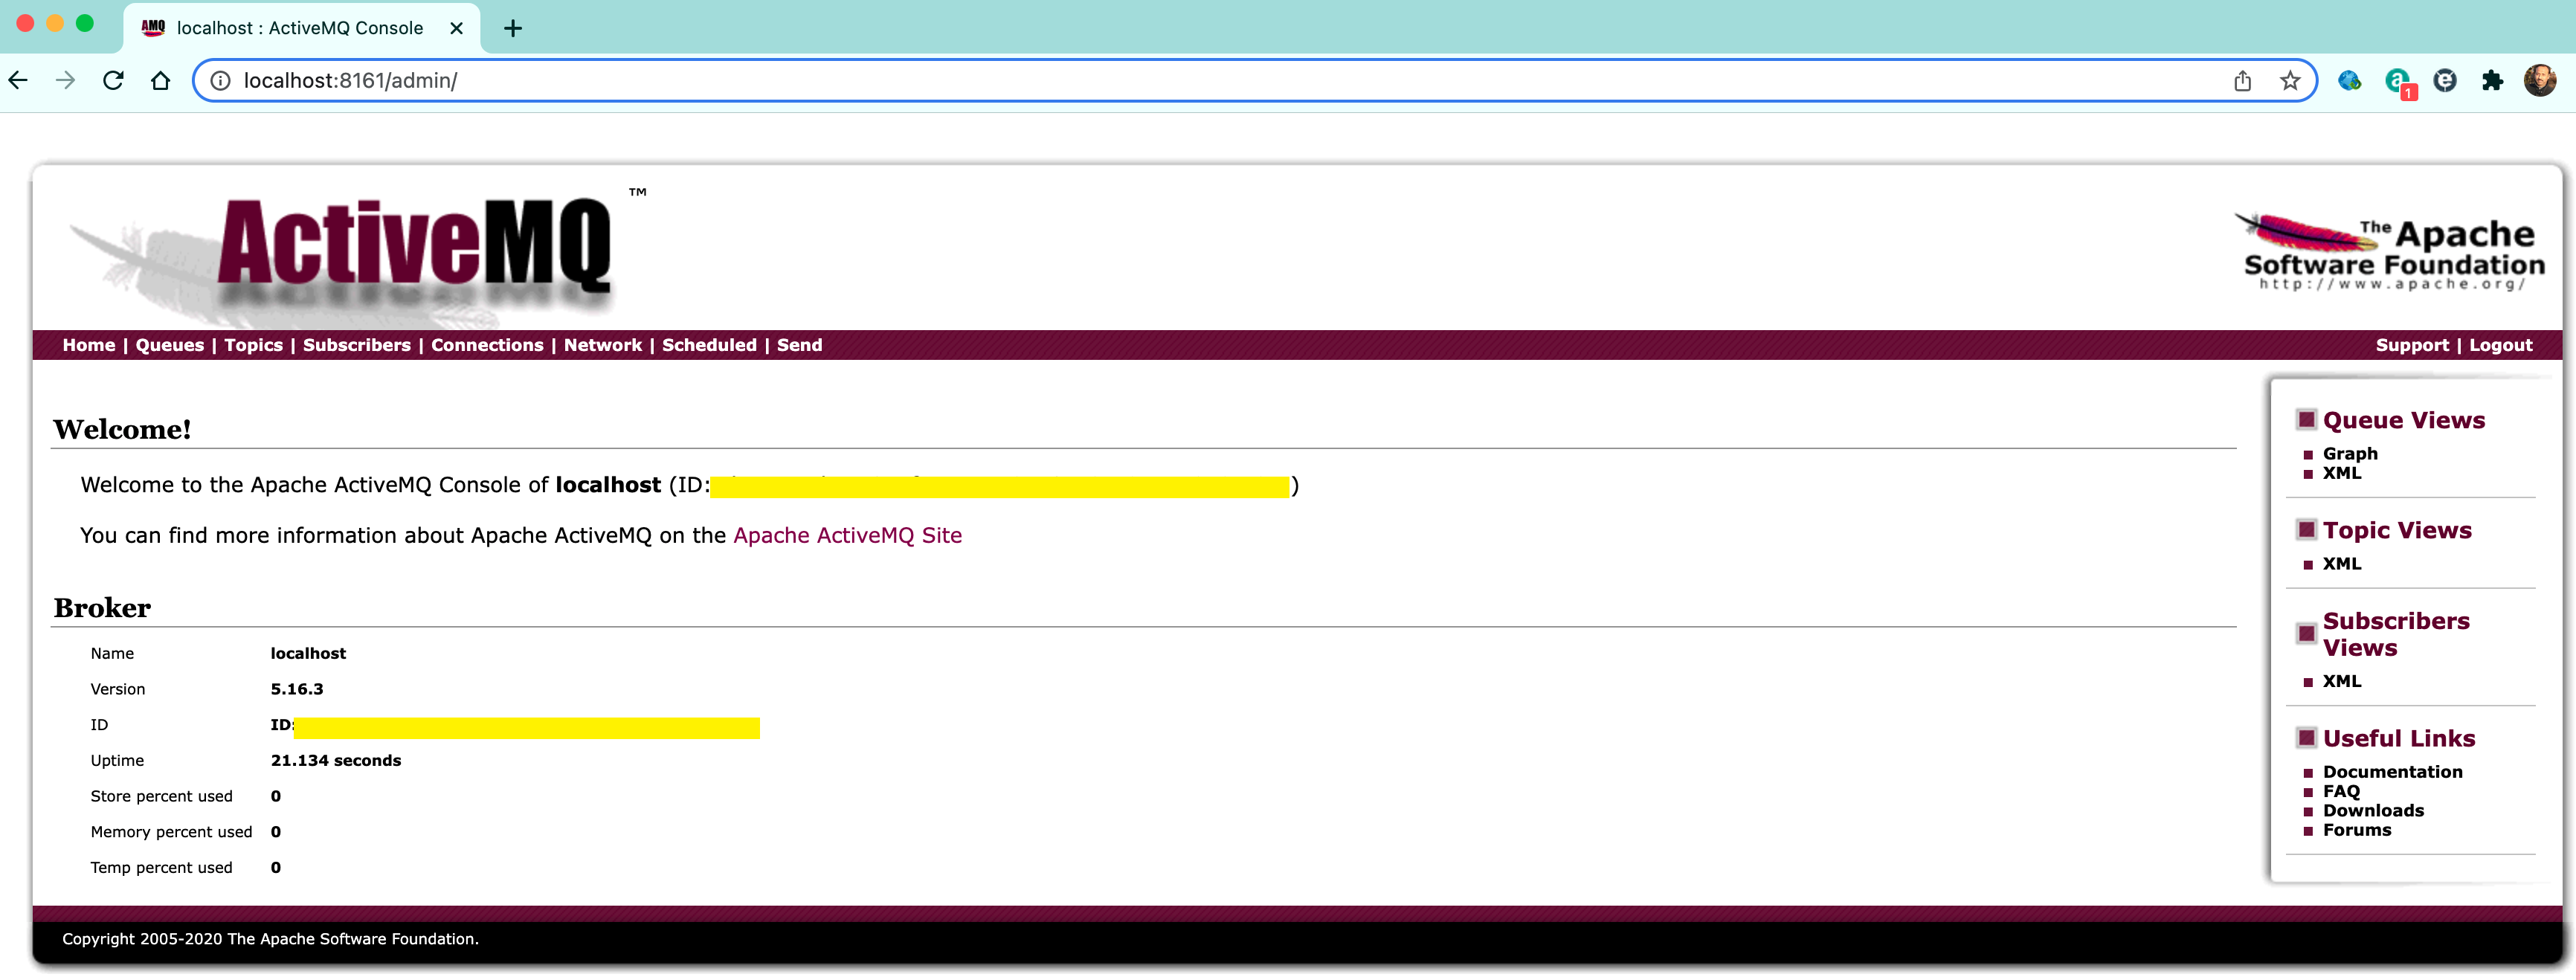The height and width of the screenshot is (980, 2576).
Task: Share this page via share icon
Action: [x=2242, y=80]
